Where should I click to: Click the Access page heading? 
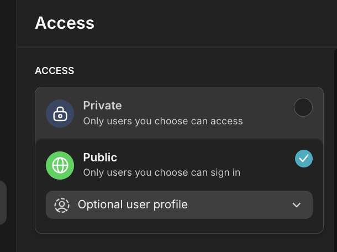[65, 23]
